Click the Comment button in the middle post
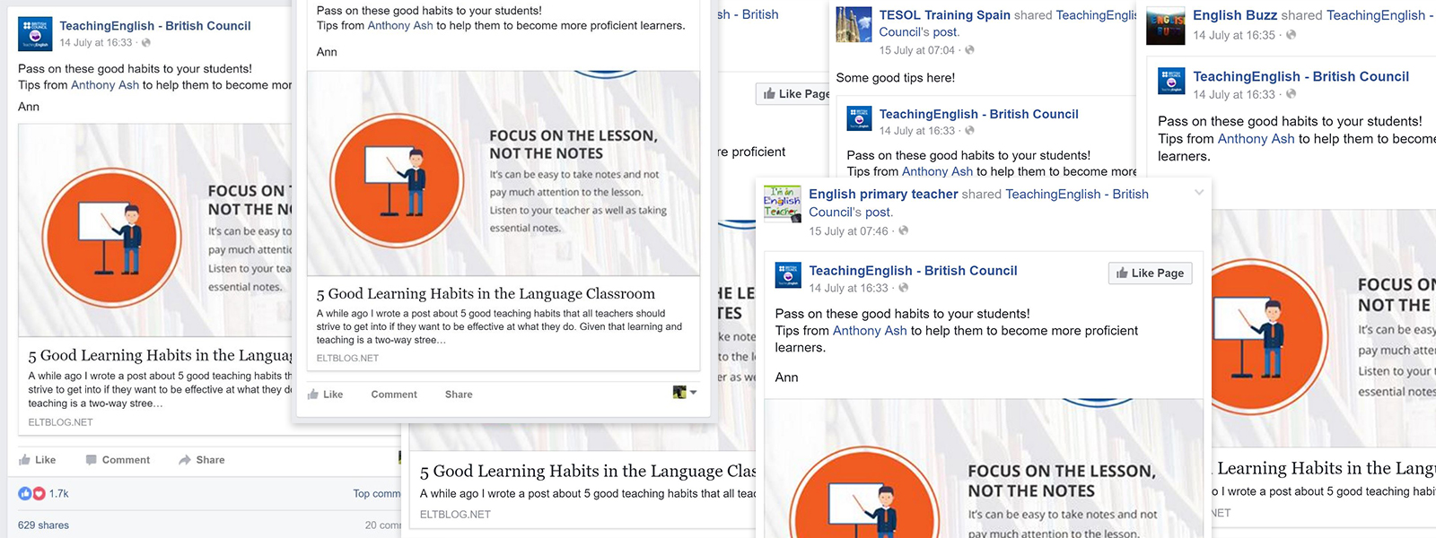Screen dimensions: 1436x538 tap(394, 395)
